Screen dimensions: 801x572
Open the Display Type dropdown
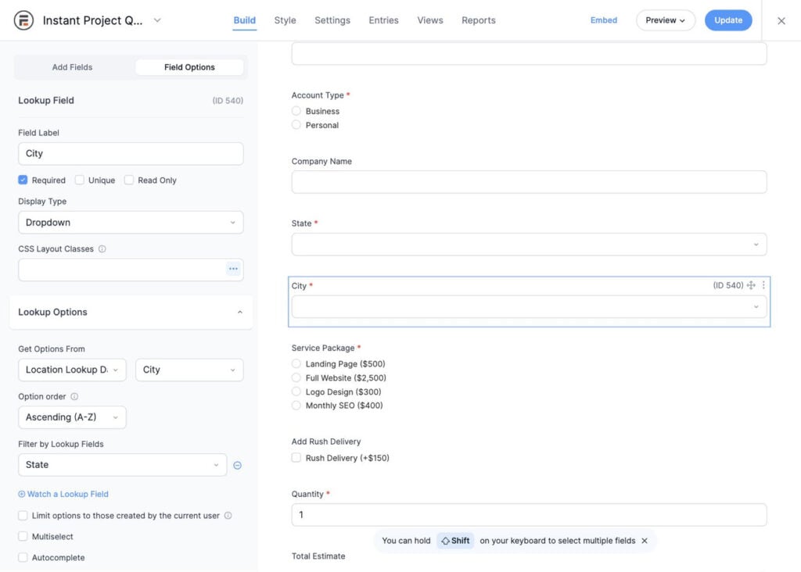(x=131, y=223)
